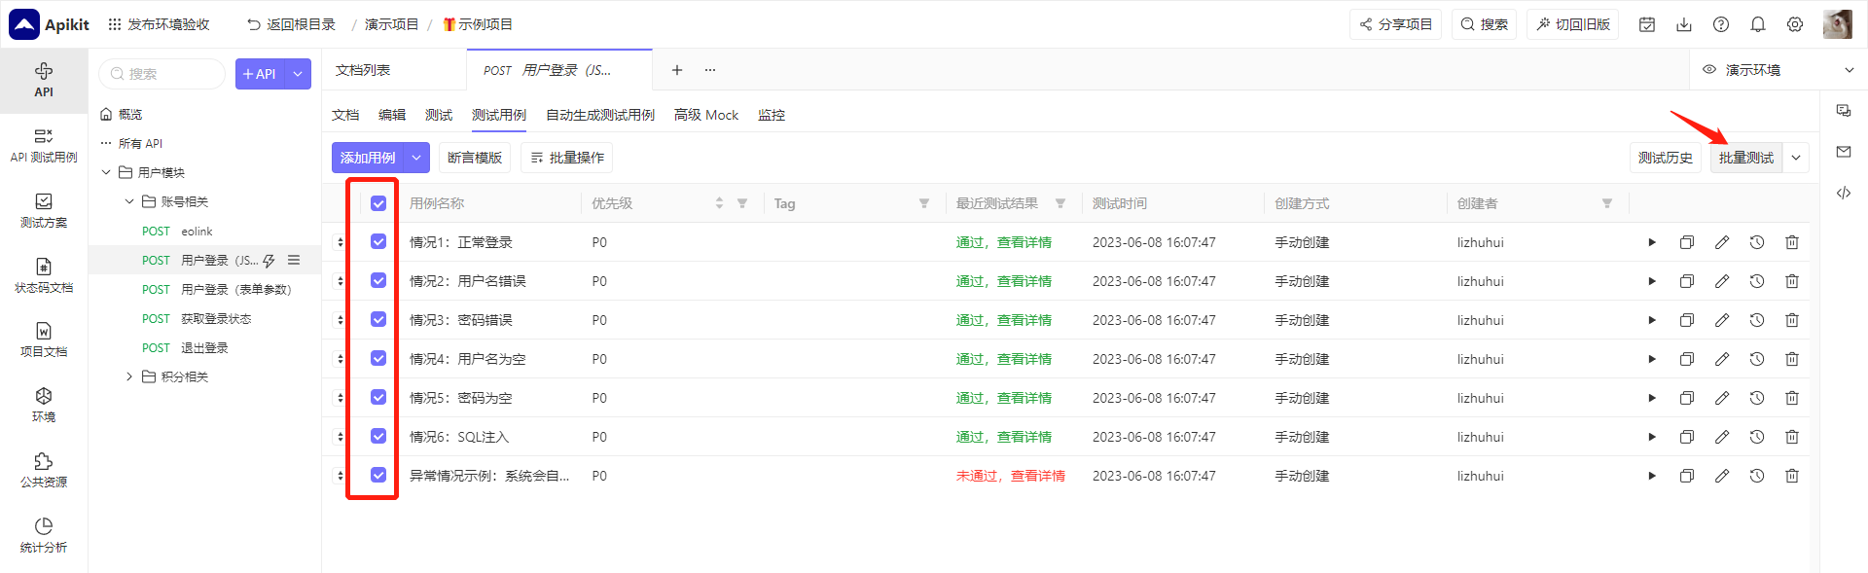Click the 批量测试 button
Screen dimensions: 1868x573
click(x=1746, y=158)
